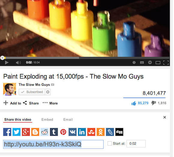This screenshot has width=174, height=157.
Task: Share video on Facebook icon
Action: point(7,132)
